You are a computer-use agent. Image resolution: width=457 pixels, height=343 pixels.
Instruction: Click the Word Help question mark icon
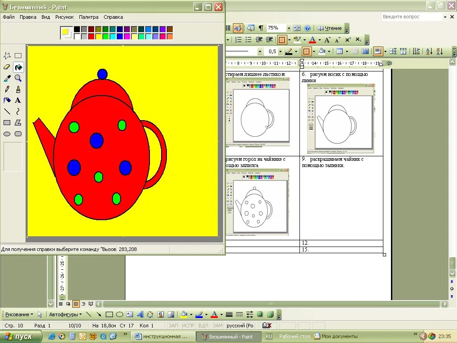[x=307, y=28]
